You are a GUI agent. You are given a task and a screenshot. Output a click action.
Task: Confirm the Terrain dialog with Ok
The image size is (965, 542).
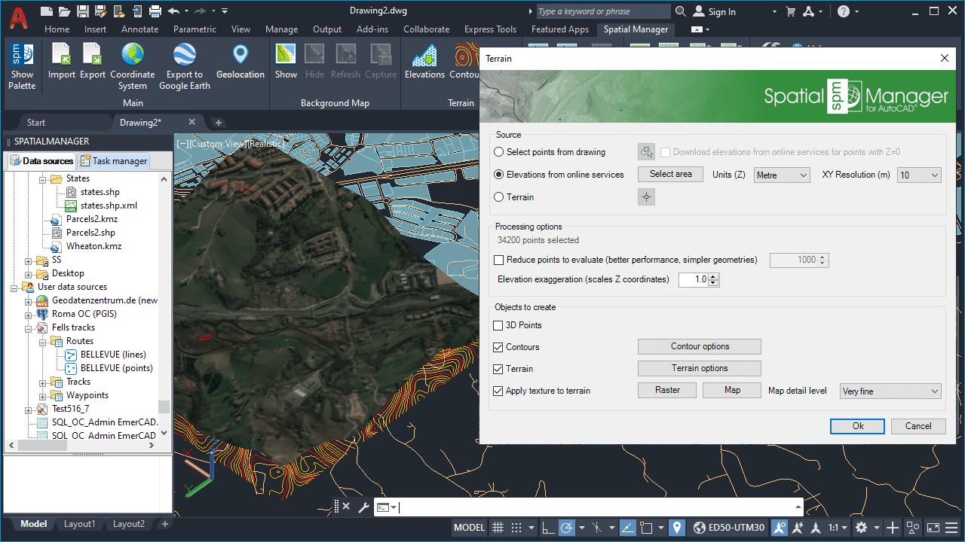[x=858, y=426]
